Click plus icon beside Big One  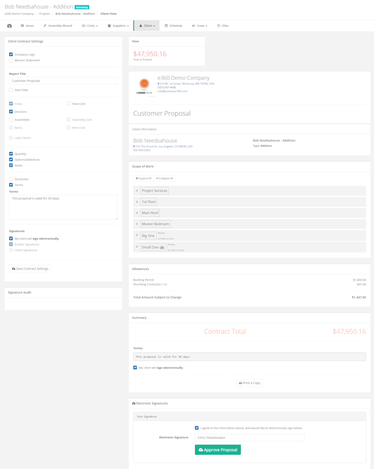tap(137, 236)
